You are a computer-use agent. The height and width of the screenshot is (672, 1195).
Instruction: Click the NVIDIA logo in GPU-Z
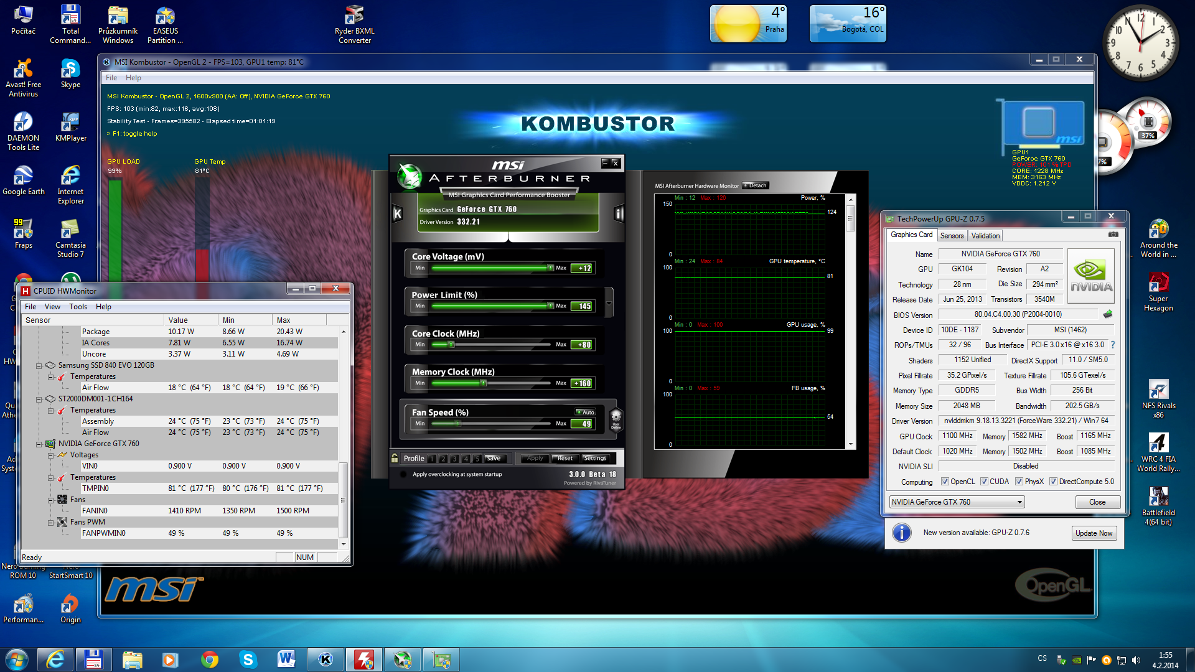[x=1091, y=276]
